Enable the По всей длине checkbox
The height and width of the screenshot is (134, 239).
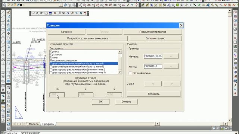(130, 73)
